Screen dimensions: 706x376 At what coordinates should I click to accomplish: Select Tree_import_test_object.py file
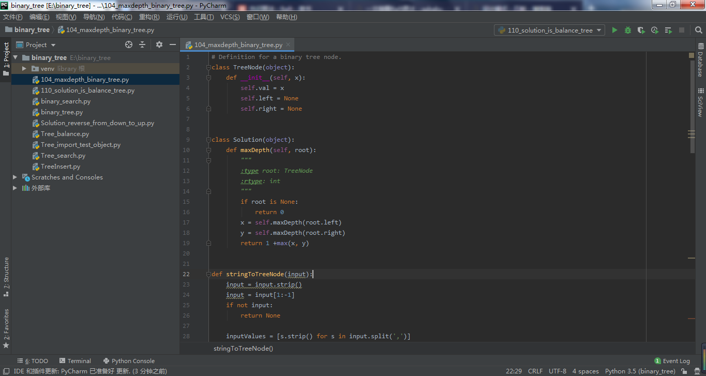pos(81,145)
